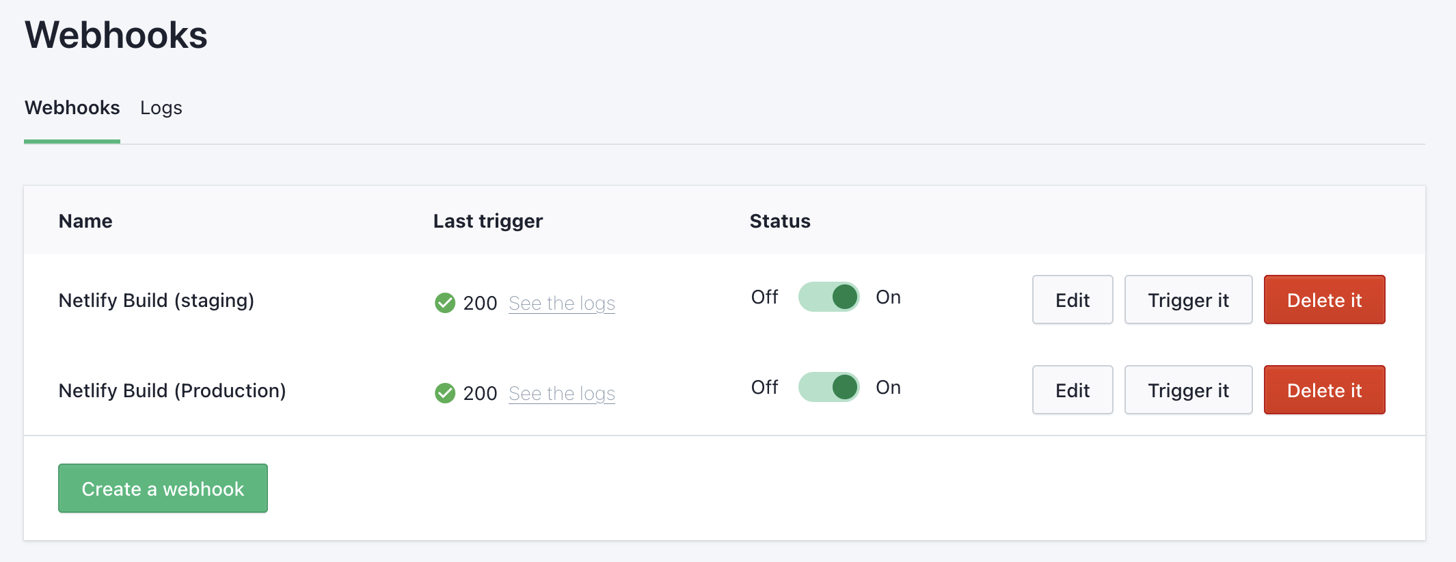Click the Netlify Build (Production) name
This screenshot has height=562, width=1456.
coord(172,390)
